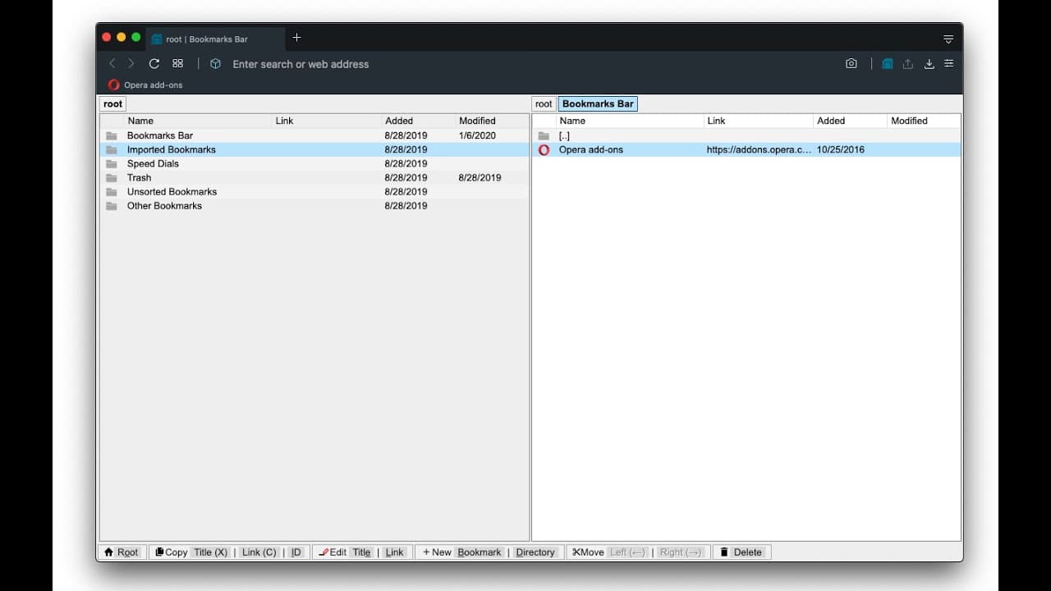
Task: Click the Move Right button
Action: pyautogui.click(x=682, y=552)
